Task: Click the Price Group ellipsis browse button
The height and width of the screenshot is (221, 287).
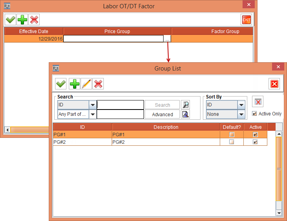Action: (167, 39)
